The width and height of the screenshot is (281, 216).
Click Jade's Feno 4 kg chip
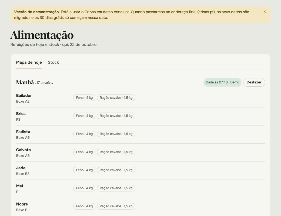pos(84,170)
